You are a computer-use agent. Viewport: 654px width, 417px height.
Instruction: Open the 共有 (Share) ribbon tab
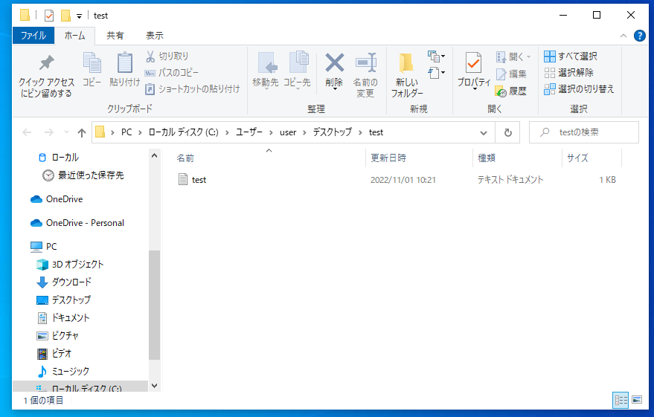(x=115, y=35)
